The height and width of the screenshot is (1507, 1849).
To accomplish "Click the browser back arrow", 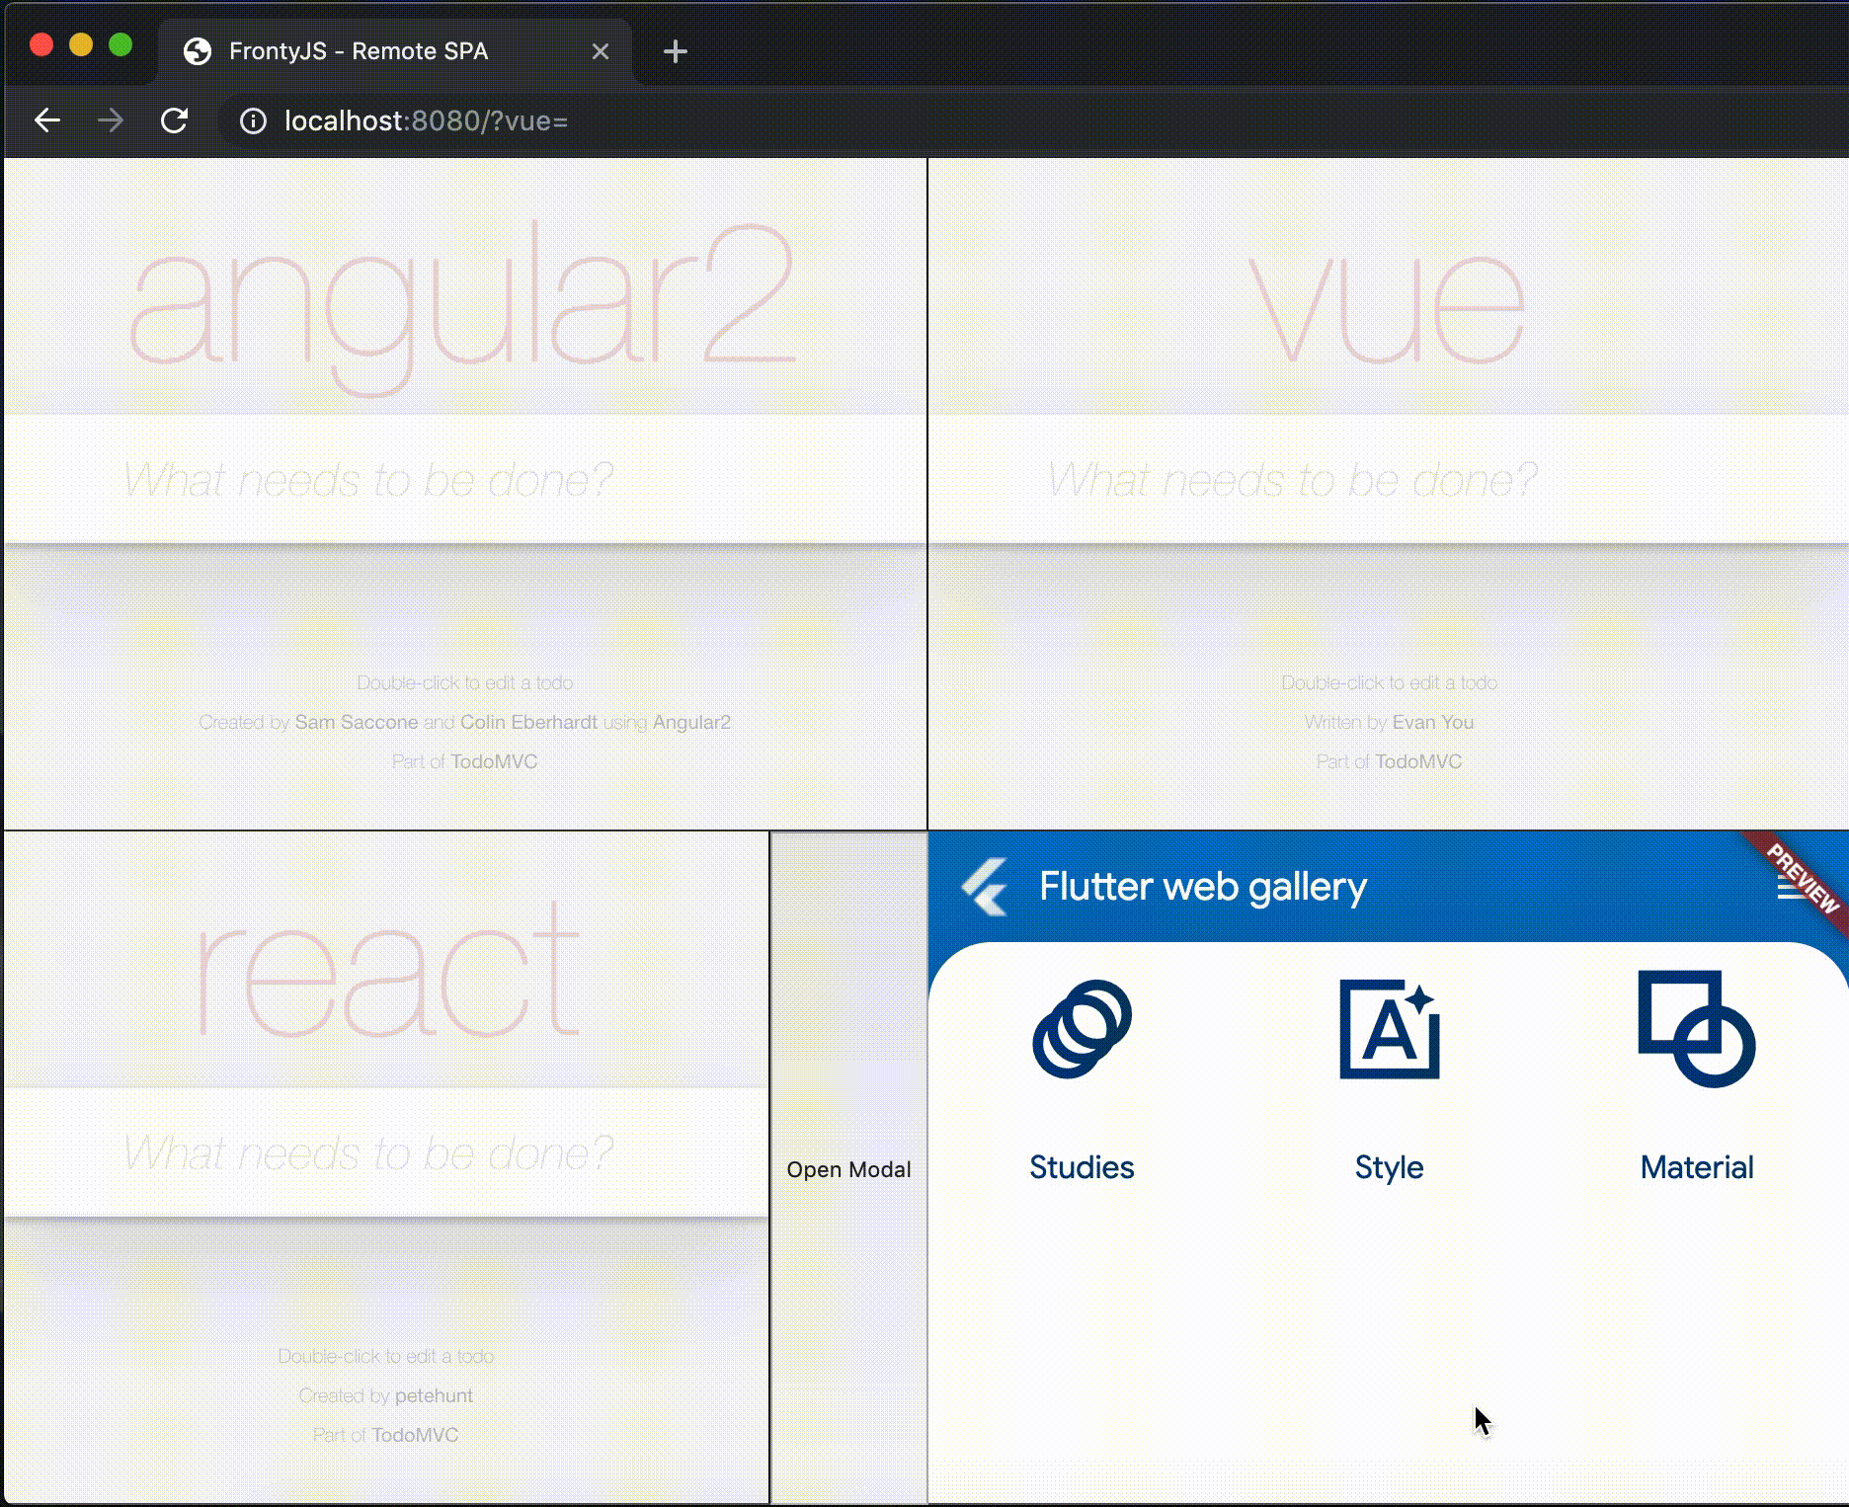I will pyautogui.click(x=47, y=120).
